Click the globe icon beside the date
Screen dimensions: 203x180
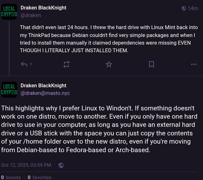(x=61, y=165)
